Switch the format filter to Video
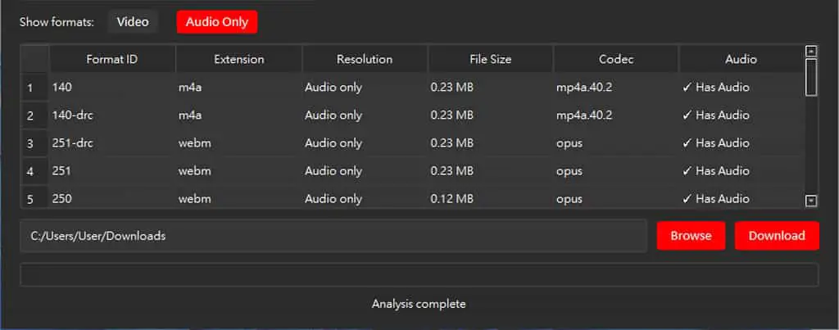The height and width of the screenshot is (330, 839). [133, 22]
